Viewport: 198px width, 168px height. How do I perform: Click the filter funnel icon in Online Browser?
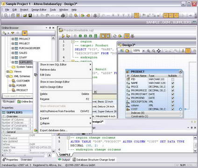[13, 33]
